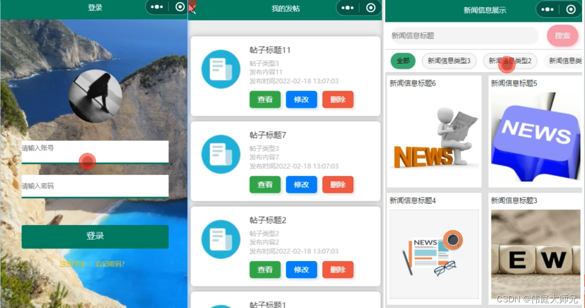Click 查看 for post 帖子标题7

(265, 185)
